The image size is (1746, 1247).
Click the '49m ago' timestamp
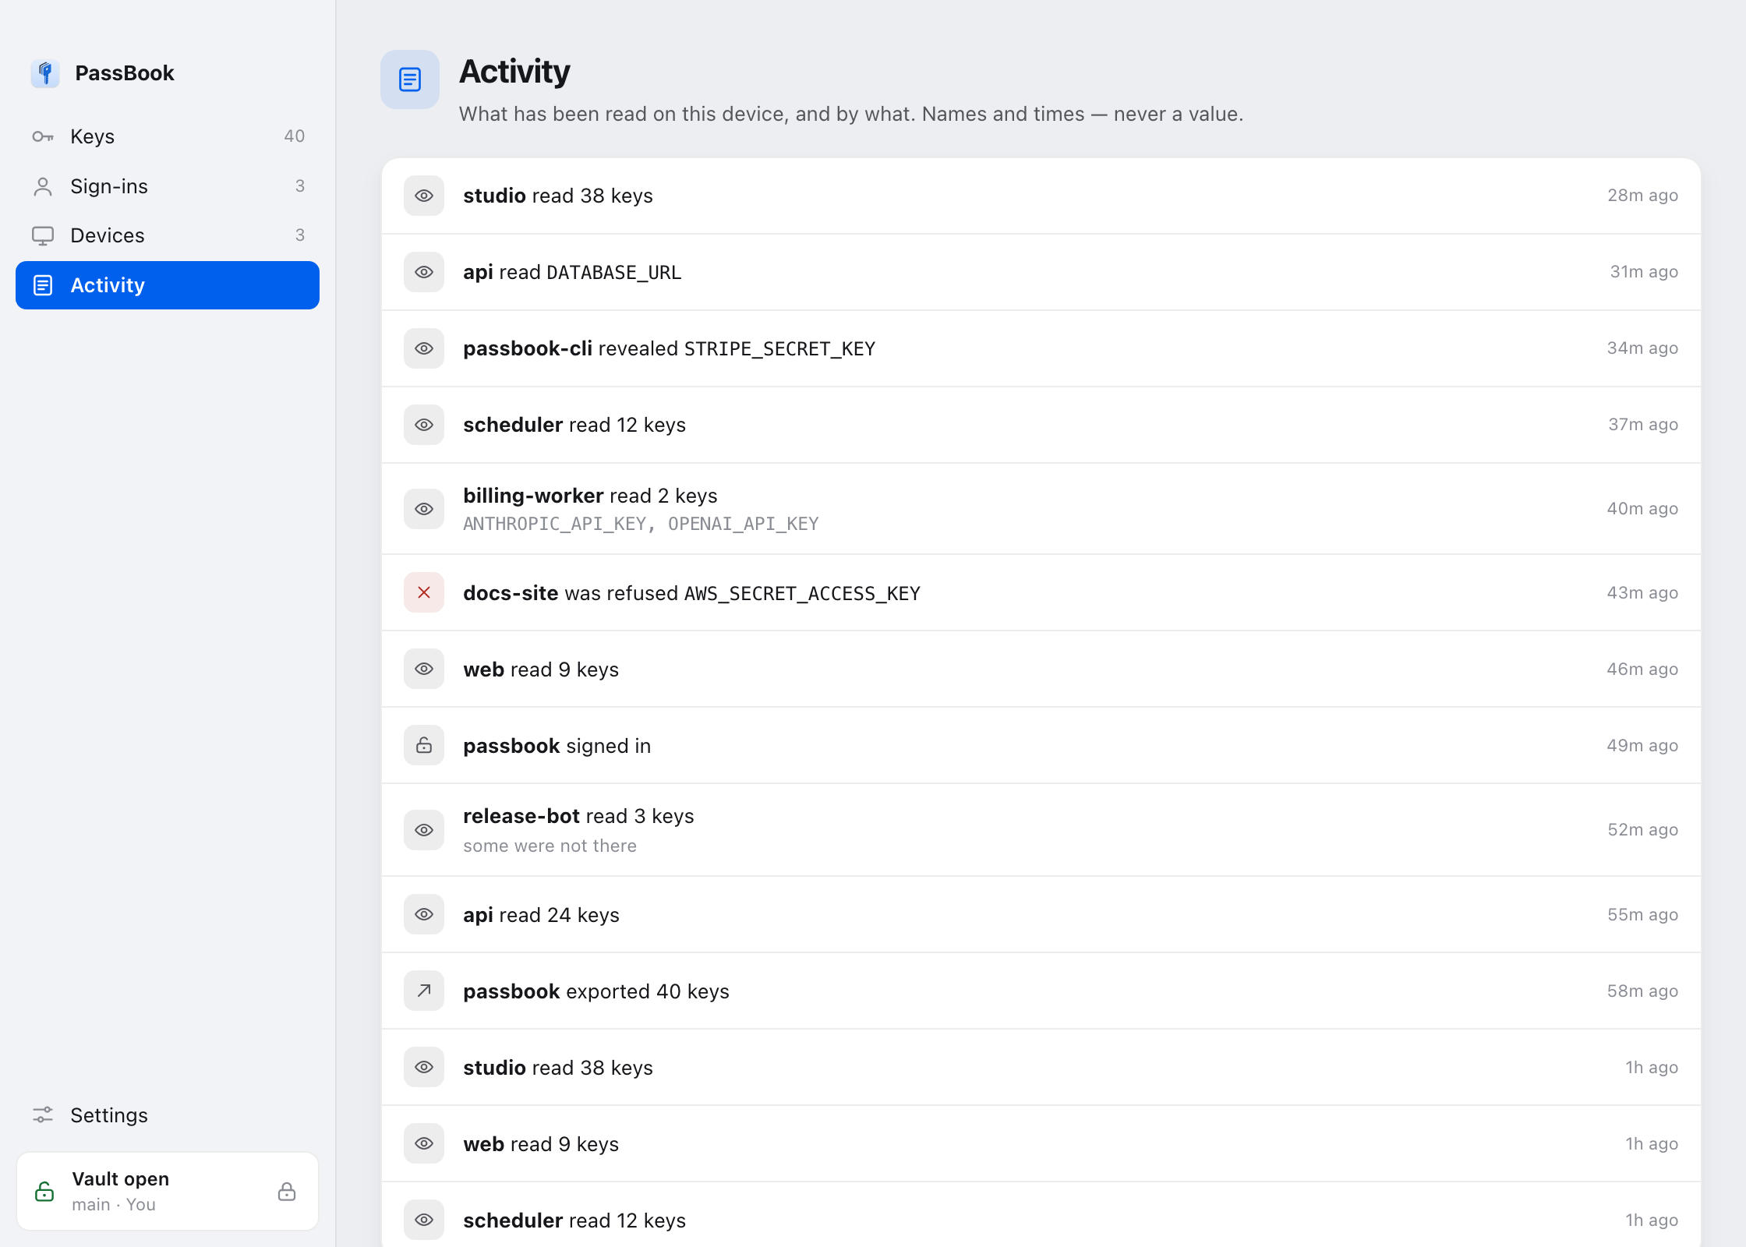point(1642,746)
